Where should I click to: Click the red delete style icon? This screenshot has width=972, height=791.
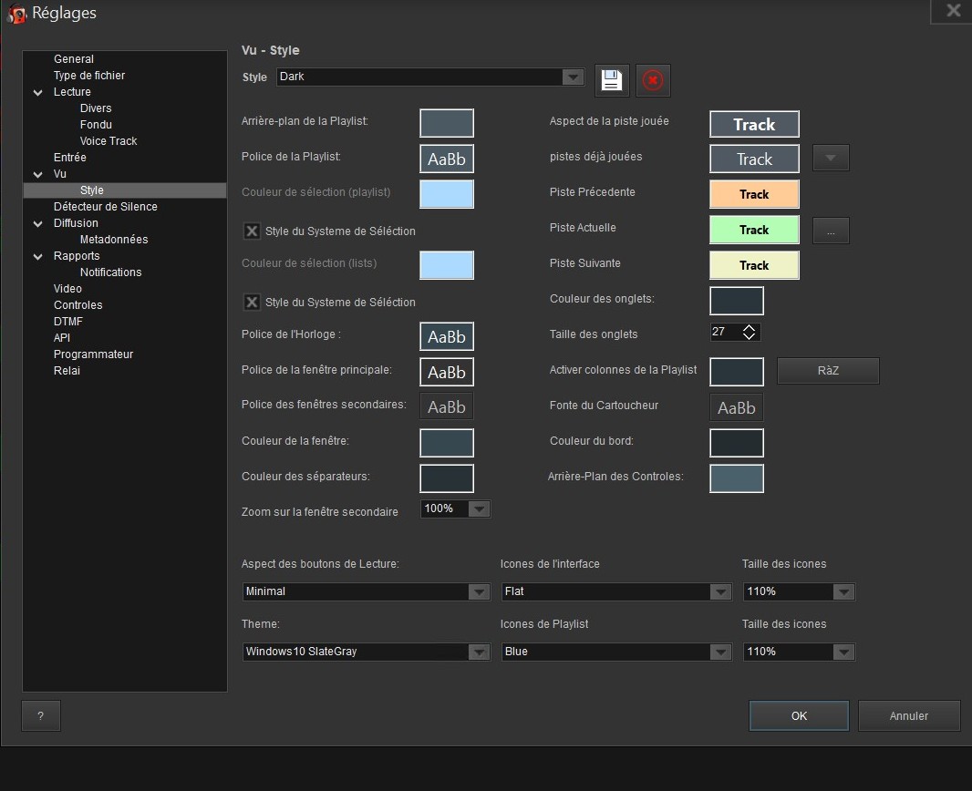point(652,80)
